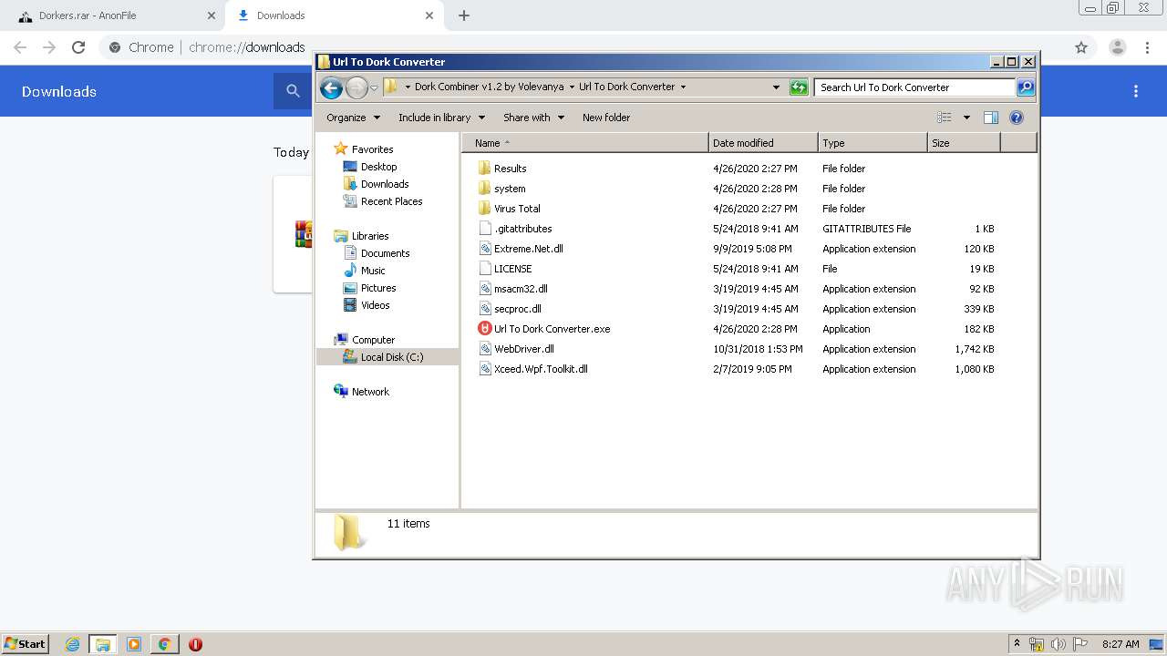Viewport: 1167px width, 656px height.
Task: Click Favorites in the navigation pane
Action: (x=372, y=149)
